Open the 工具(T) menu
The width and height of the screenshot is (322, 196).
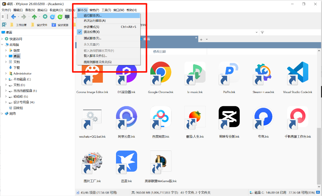[106, 10]
